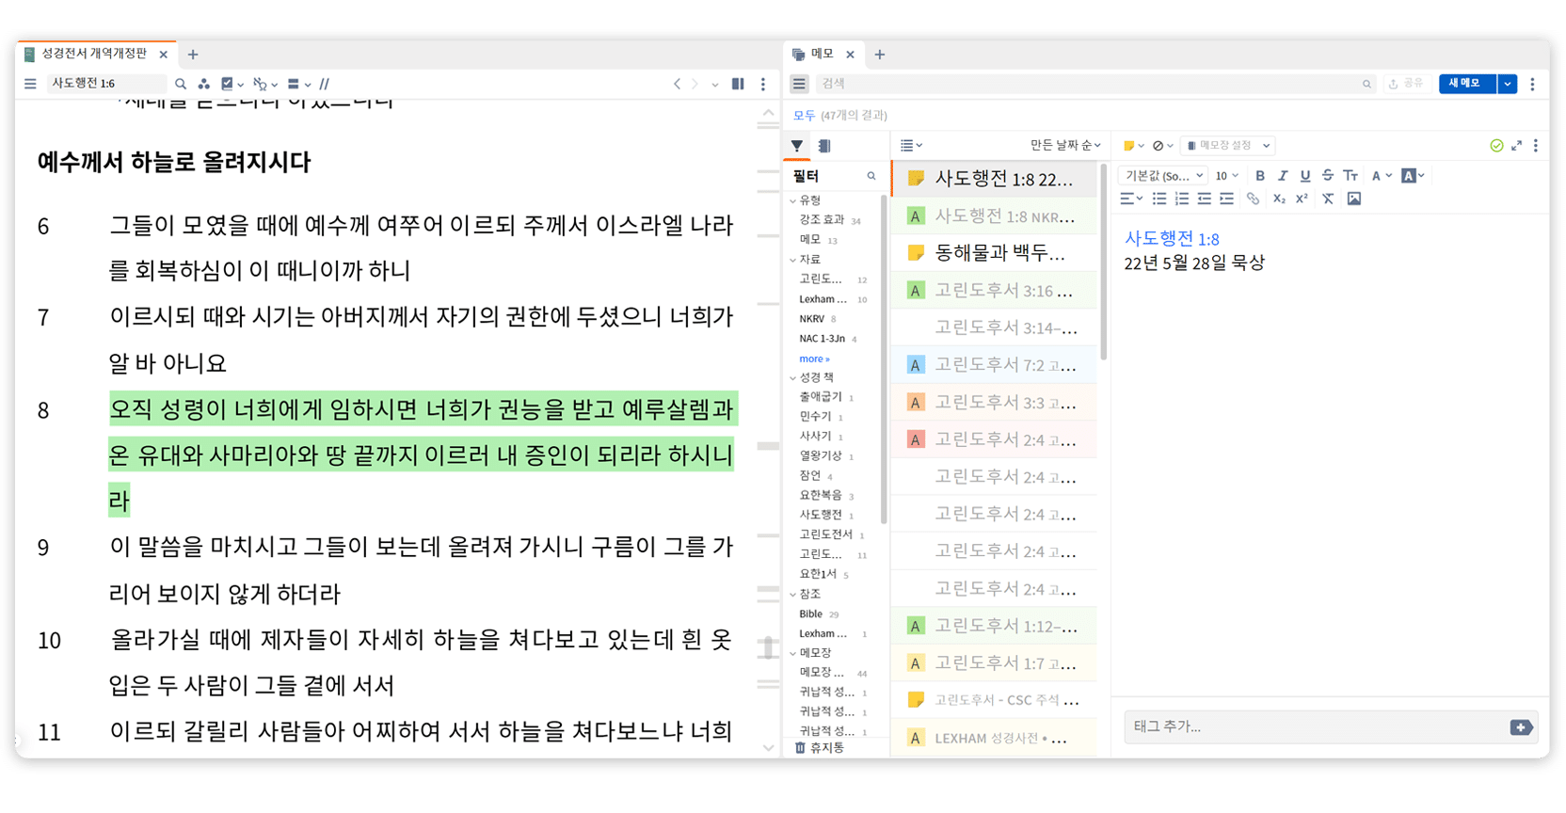Open navigation history dropdown arrow
The width and height of the screenshot is (1566, 813).
tap(715, 85)
